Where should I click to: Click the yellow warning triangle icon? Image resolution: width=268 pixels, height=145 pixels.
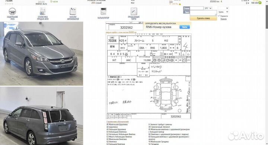[180, 4]
